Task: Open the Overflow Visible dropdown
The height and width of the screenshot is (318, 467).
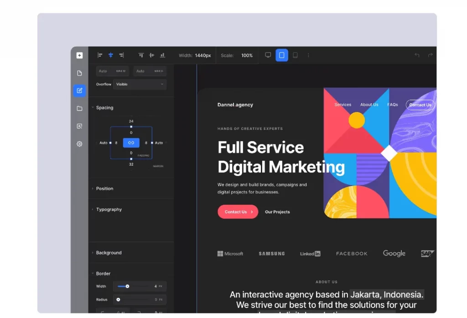Action: [140, 85]
